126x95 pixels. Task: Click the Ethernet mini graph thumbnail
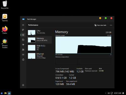pyautogui.click(x=31, y=56)
